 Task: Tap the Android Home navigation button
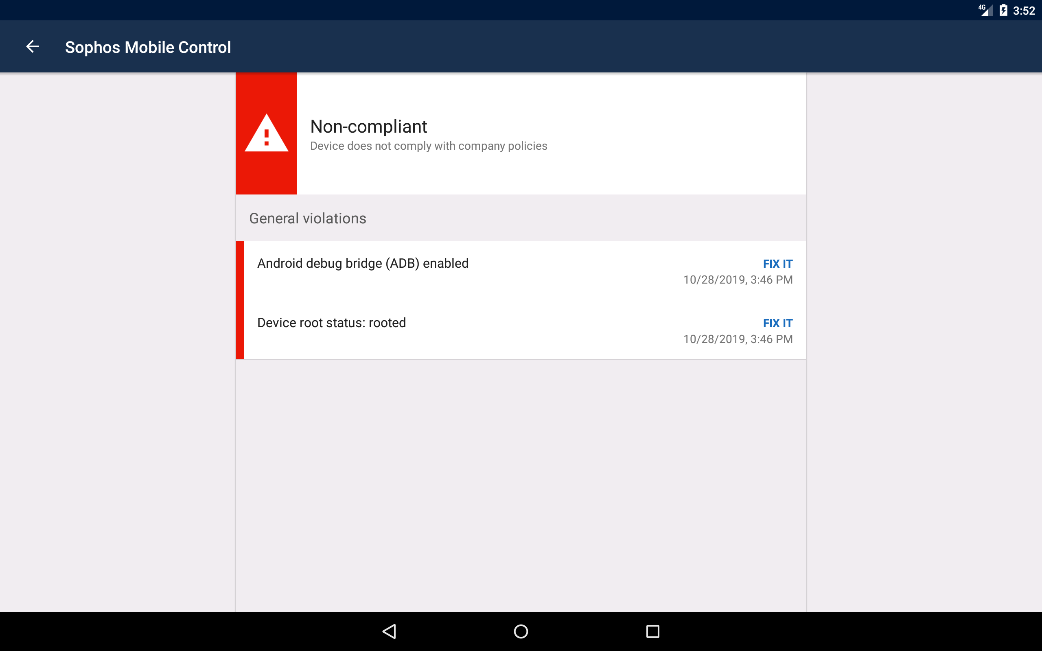coord(521,631)
